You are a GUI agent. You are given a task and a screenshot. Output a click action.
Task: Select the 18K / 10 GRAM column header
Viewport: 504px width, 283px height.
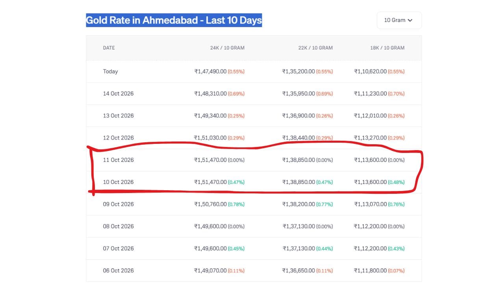click(x=387, y=48)
